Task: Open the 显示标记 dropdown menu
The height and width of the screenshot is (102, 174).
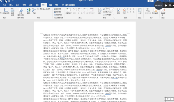Action: (108, 12)
